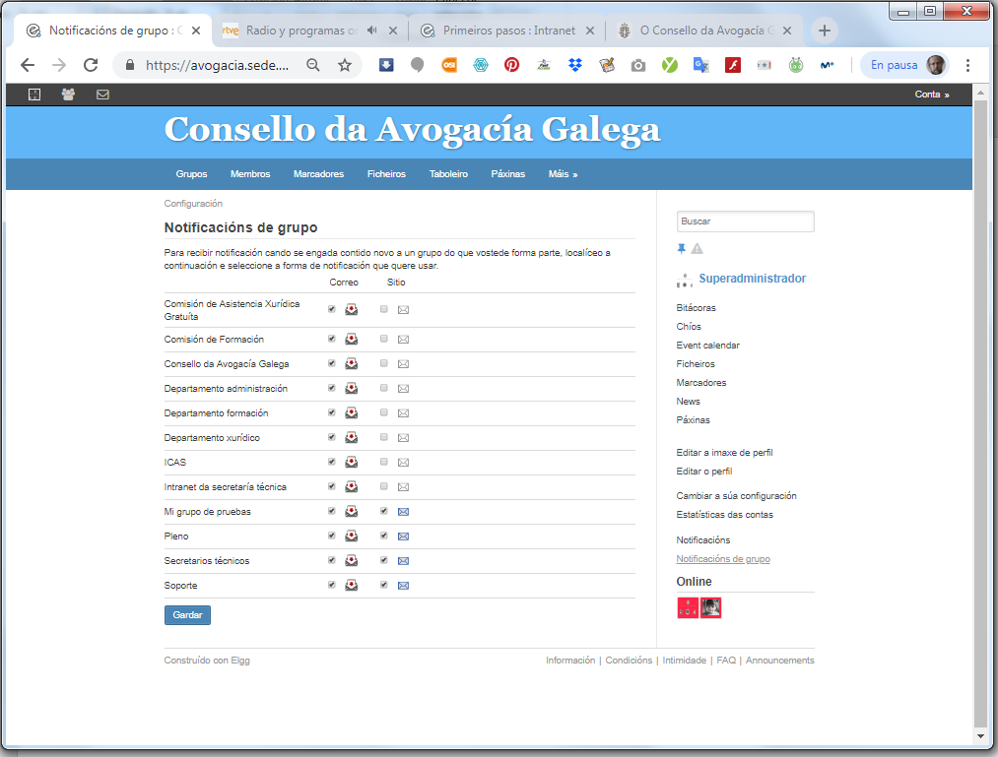
Task: Bookmark this page with the star icon
Action: 345,65
